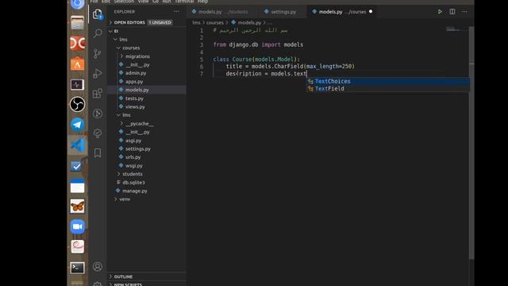
Task: Collapse the inner lms folder
Action: point(126,115)
